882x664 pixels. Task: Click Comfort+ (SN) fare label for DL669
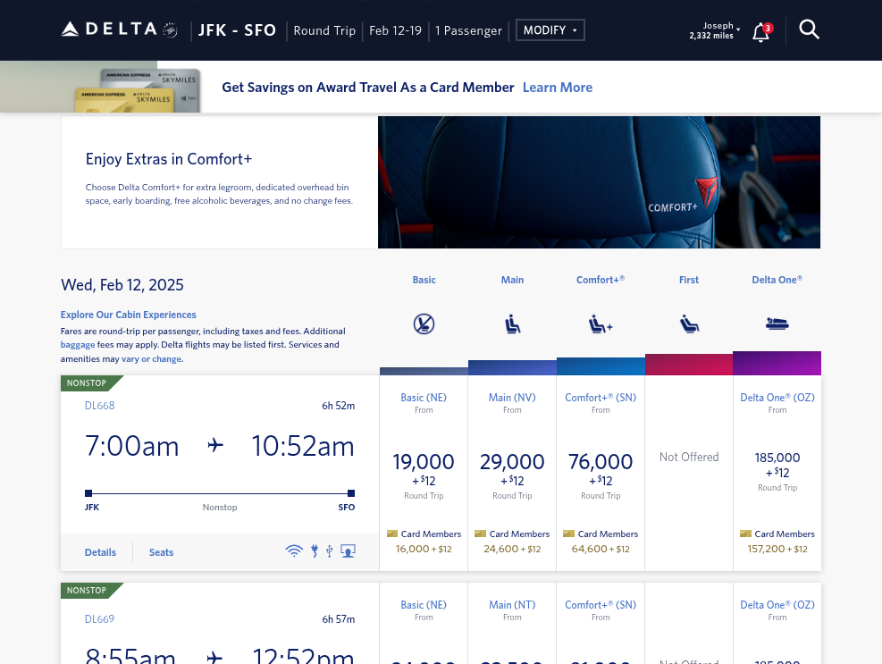[601, 605]
